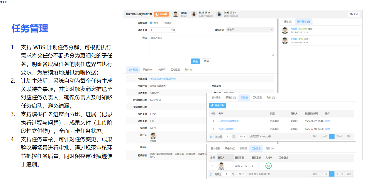Click the 100 completion circle in 工时记录

[268, 166]
